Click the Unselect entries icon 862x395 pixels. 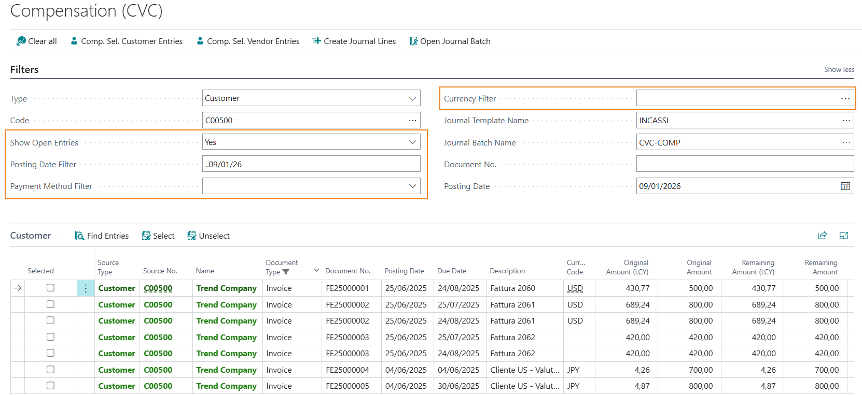[192, 236]
